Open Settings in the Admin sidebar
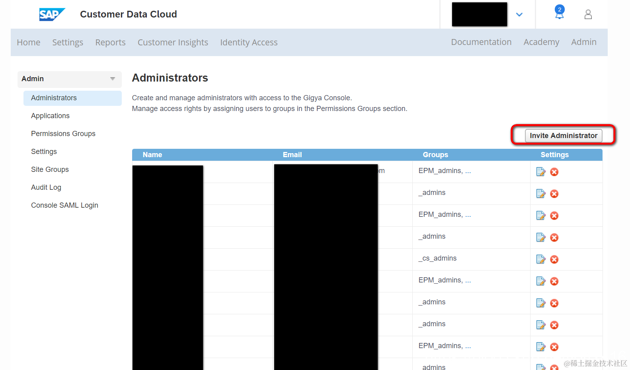 (x=44, y=152)
